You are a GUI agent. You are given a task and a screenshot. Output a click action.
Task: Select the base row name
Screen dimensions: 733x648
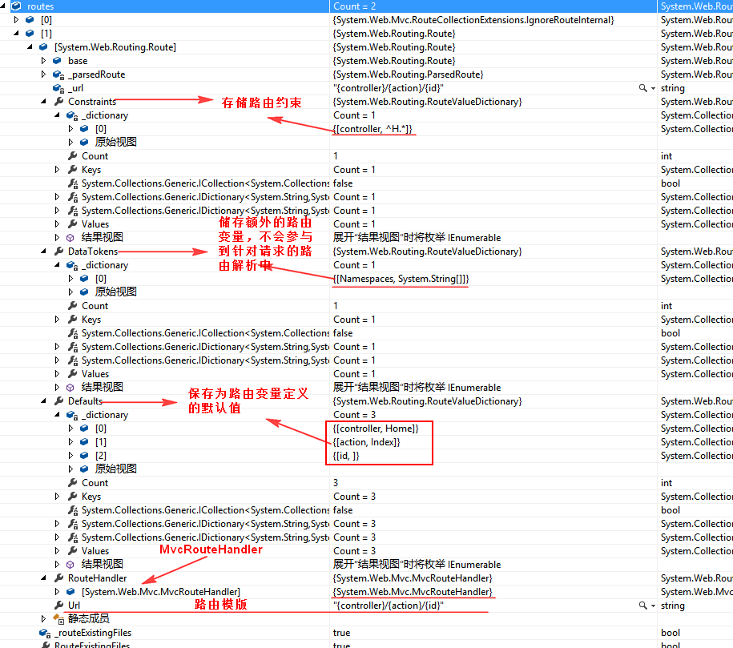pyautogui.click(x=78, y=61)
